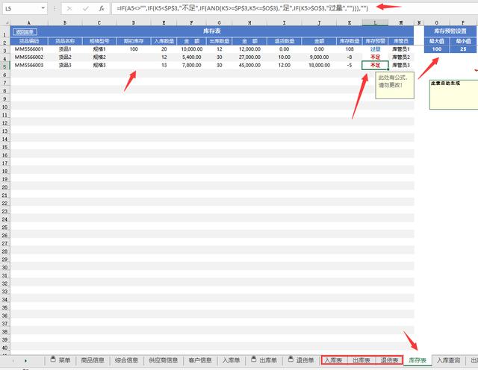Click the previous sheet navigation arrow
The height and width of the screenshot is (370, 478).
coord(12,361)
